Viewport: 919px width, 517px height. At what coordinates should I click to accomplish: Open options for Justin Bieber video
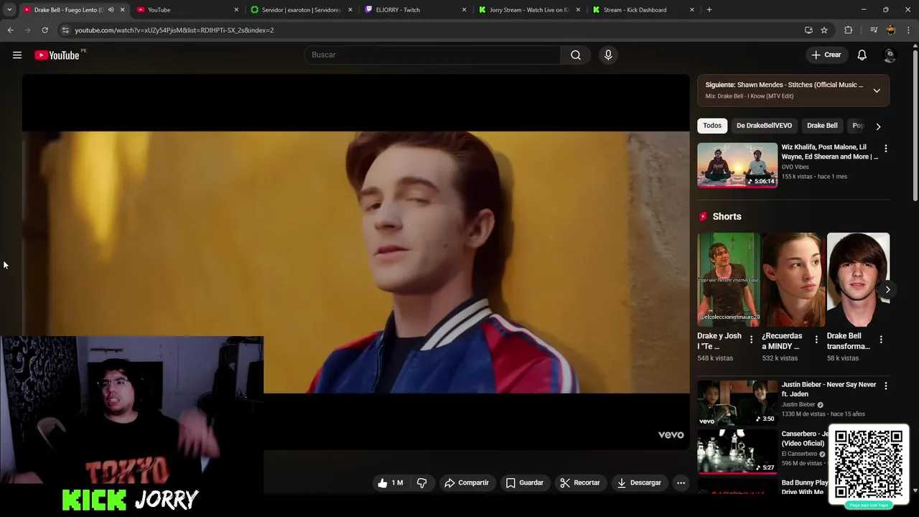[x=885, y=386]
